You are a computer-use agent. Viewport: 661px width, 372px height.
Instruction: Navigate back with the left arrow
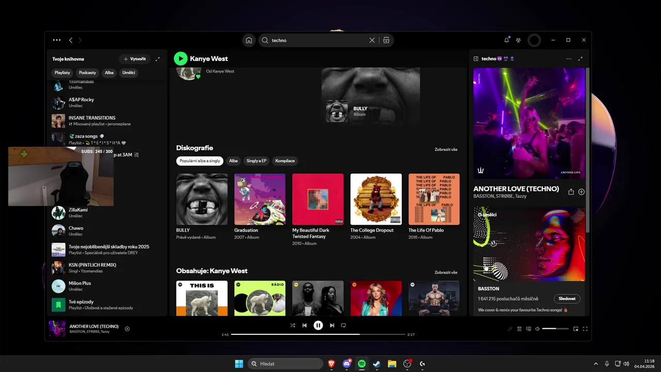[71, 40]
